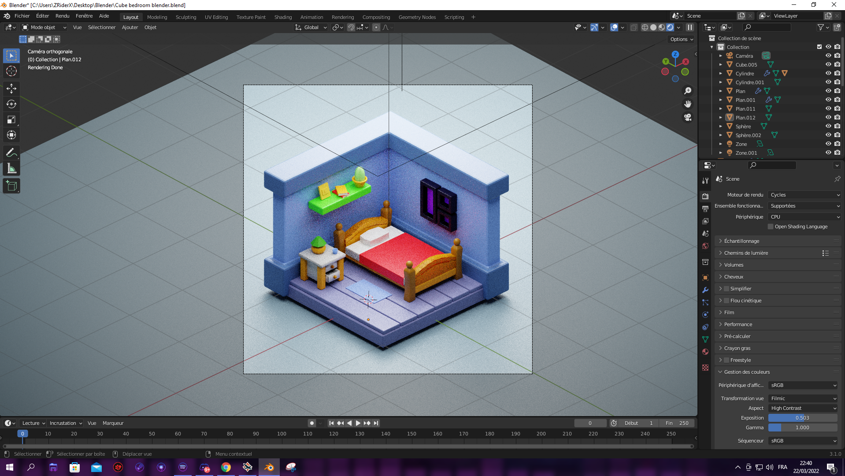Open the Modifiers wrench tab icon

[x=705, y=290]
